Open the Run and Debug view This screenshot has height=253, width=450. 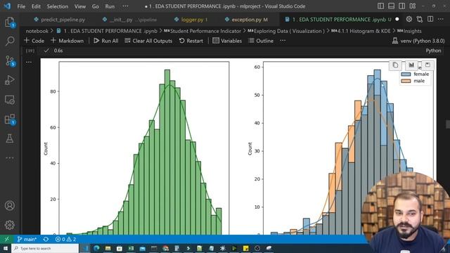click(x=10, y=80)
